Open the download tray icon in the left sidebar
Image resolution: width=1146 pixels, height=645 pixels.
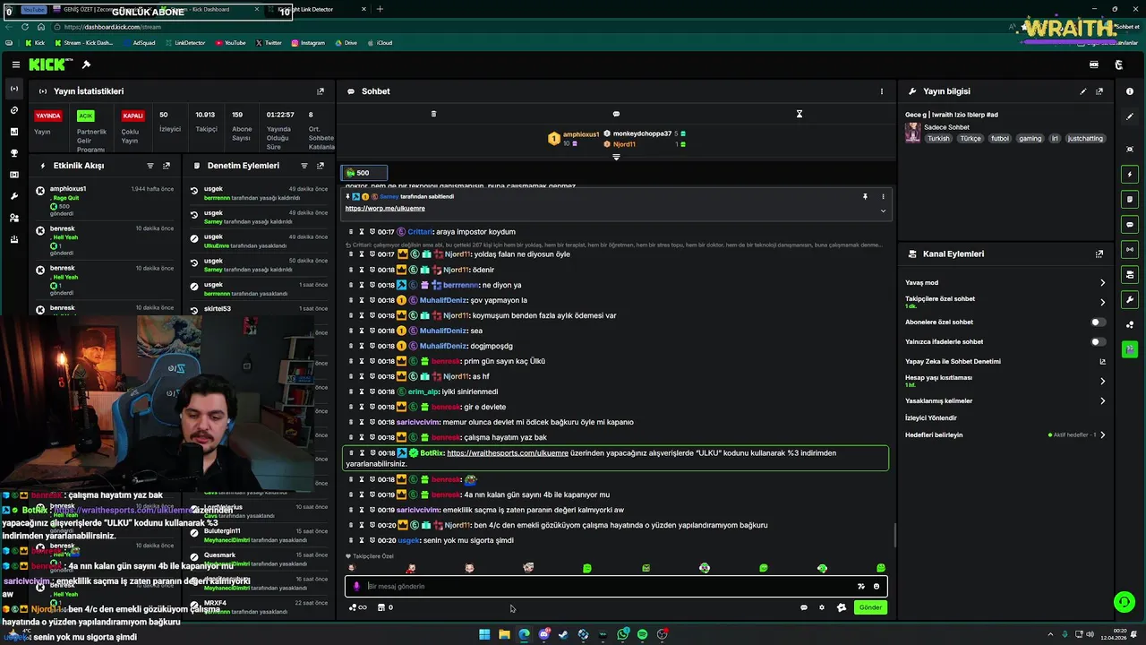(13, 239)
